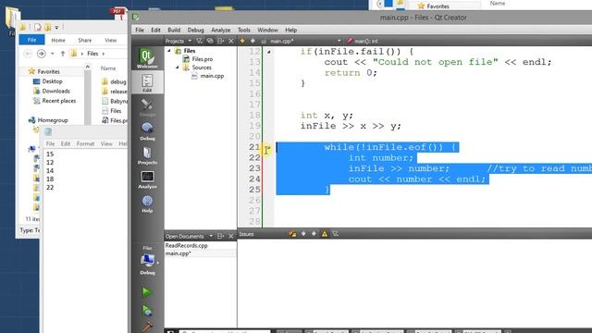The image size is (592, 333).
Task: Open the Help menu in Qt Creator
Action: click(290, 30)
